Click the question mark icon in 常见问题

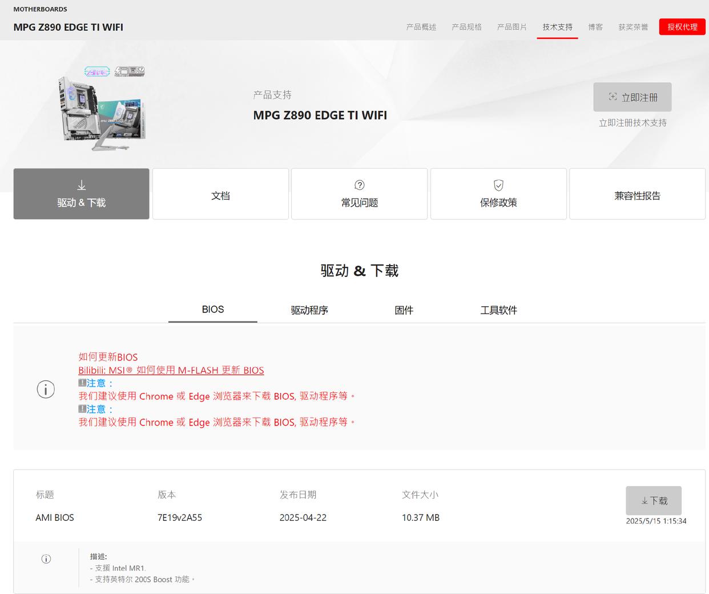(x=360, y=185)
